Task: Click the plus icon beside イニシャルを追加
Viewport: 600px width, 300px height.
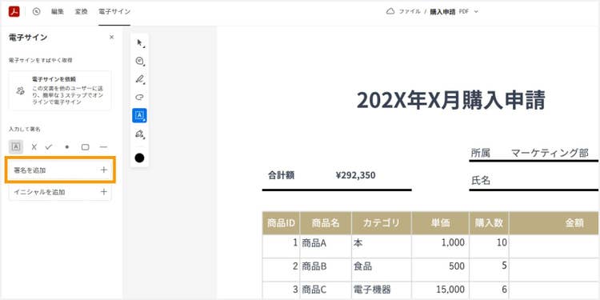Action: (104, 192)
